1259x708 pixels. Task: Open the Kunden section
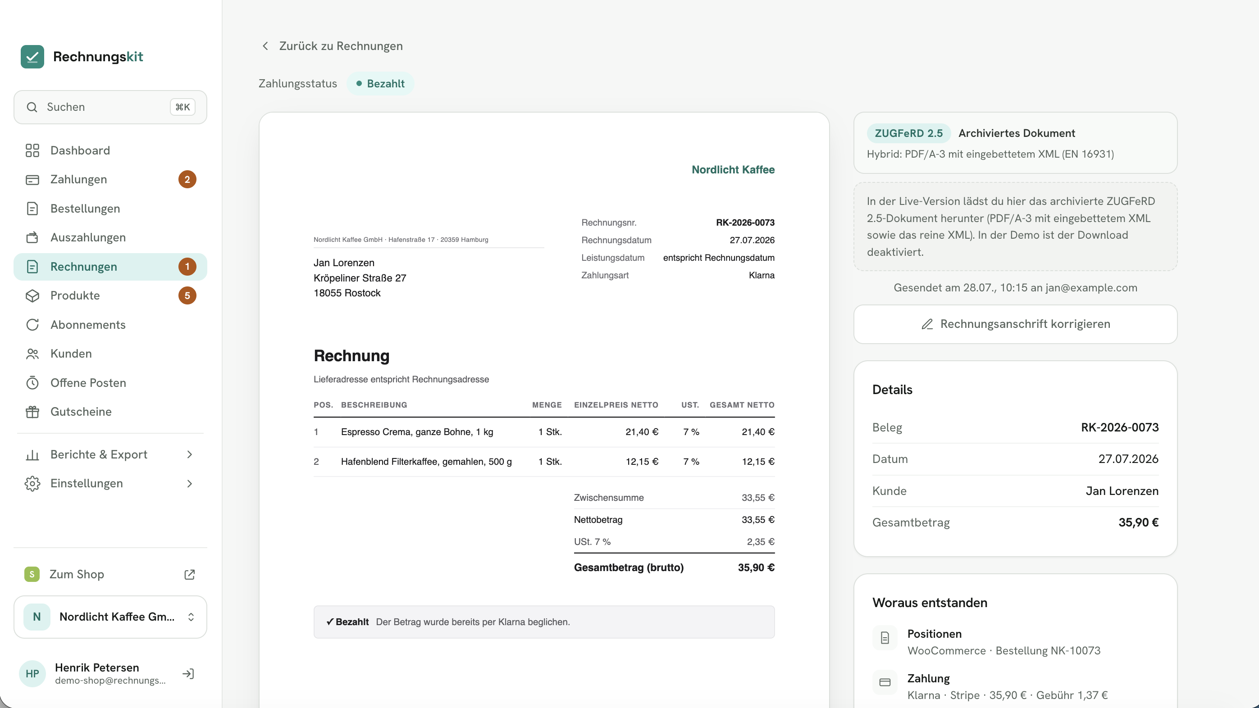tap(110, 354)
